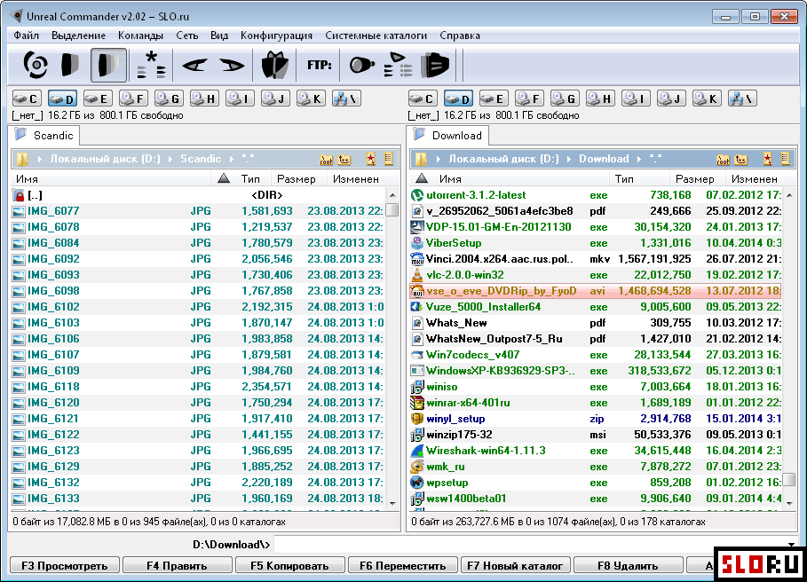Select winyl_setup zip file
Image resolution: width=807 pixels, height=582 pixels.
[x=596, y=419]
